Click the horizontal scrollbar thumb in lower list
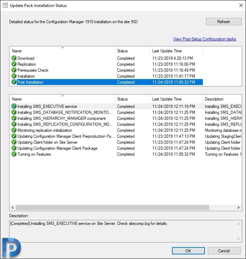 click(x=112, y=207)
